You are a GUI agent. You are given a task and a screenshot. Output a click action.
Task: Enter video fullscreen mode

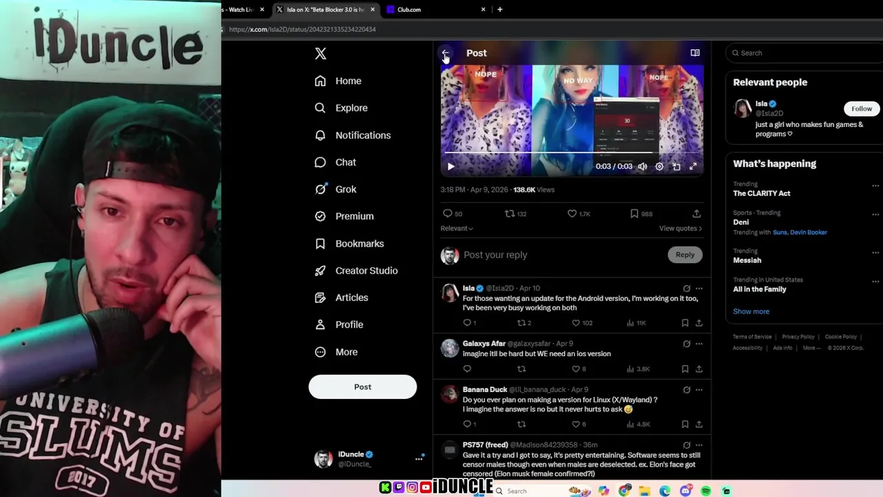(x=693, y=166)
